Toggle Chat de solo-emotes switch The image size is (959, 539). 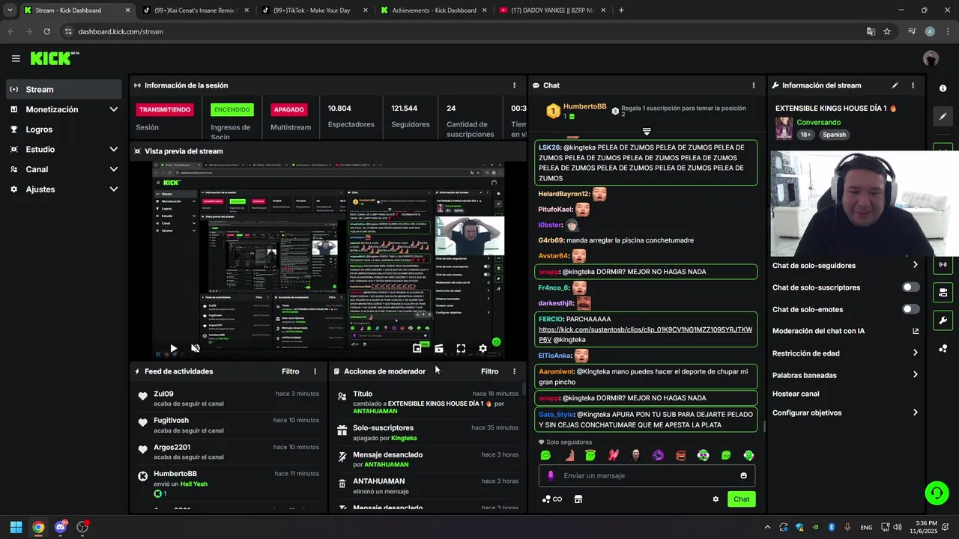point(911,309)
